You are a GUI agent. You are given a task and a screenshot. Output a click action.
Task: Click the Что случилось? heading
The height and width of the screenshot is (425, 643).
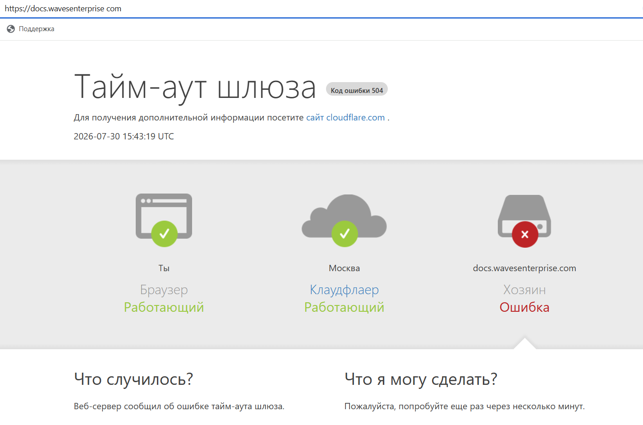tap(133, 379)
